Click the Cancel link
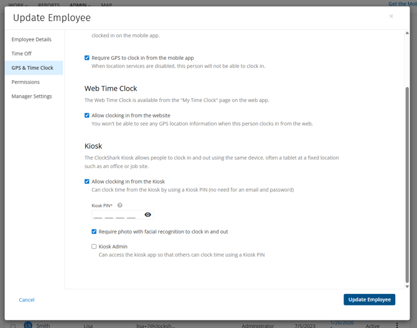417x328 pixels. 27,300
